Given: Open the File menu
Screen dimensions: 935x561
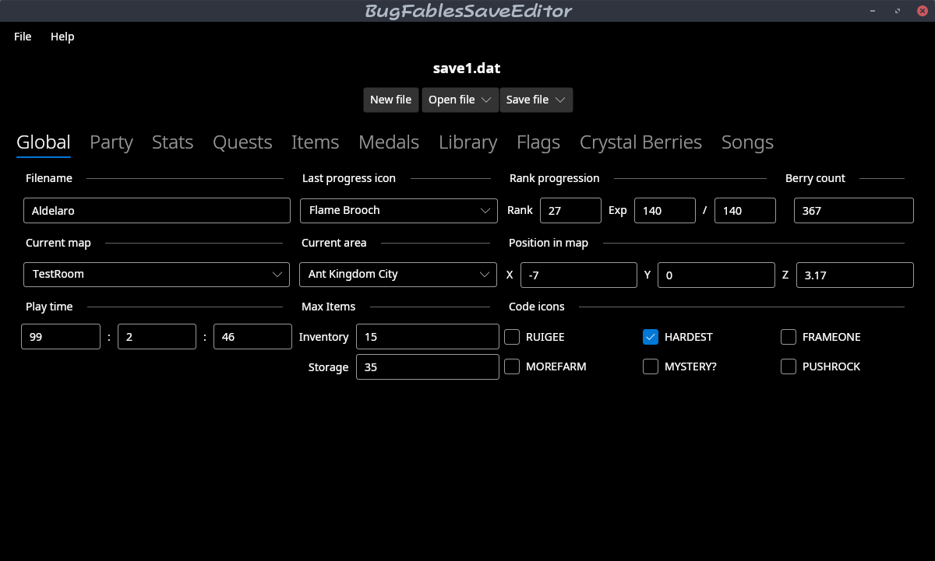Looking at the screenshot, I should point(23,37).
